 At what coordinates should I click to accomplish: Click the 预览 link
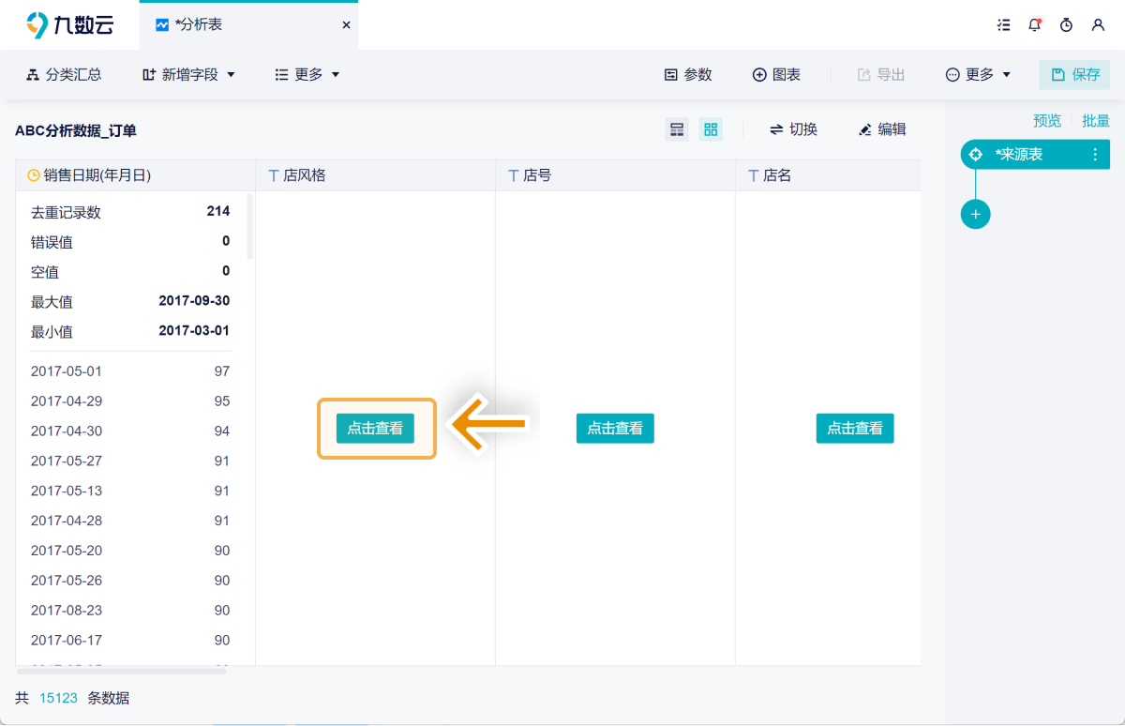click(1047, 120)
